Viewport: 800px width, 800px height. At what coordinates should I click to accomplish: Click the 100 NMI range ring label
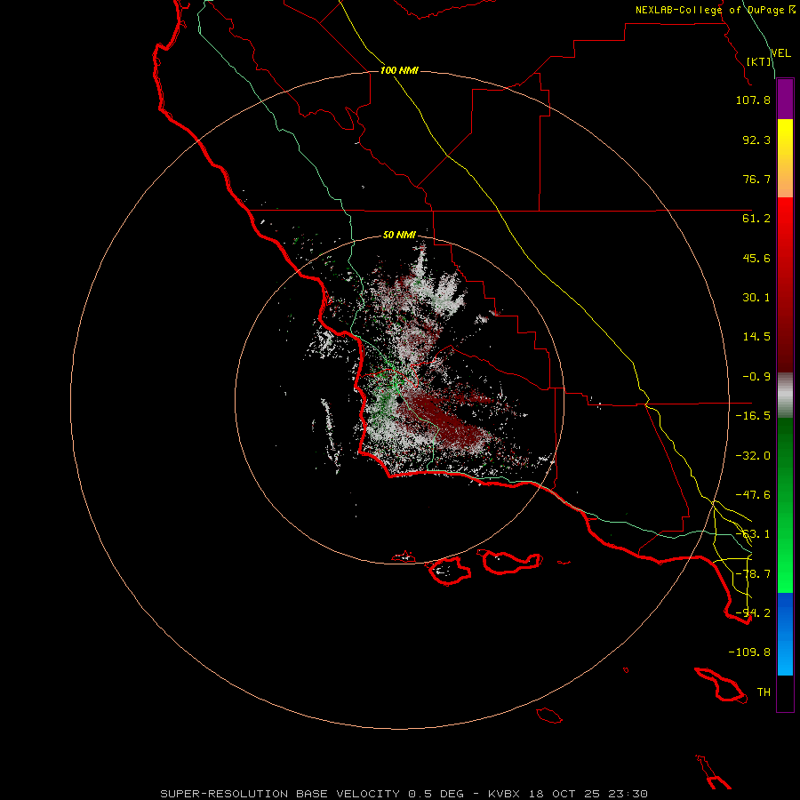[399, 70]
